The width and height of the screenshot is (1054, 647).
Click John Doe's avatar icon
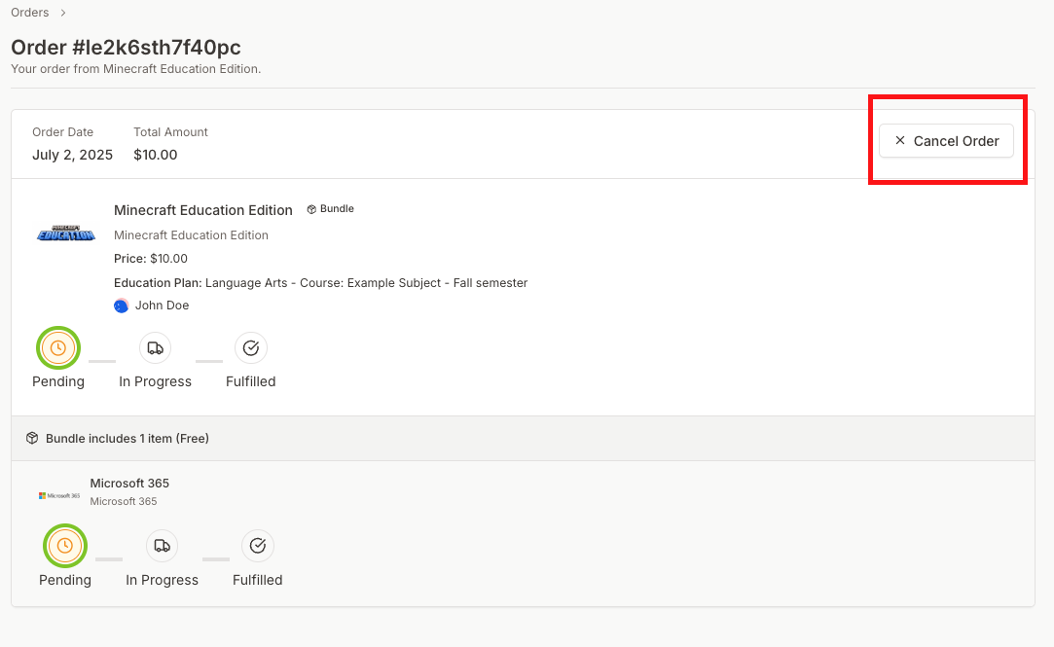(x=122, y=306)
